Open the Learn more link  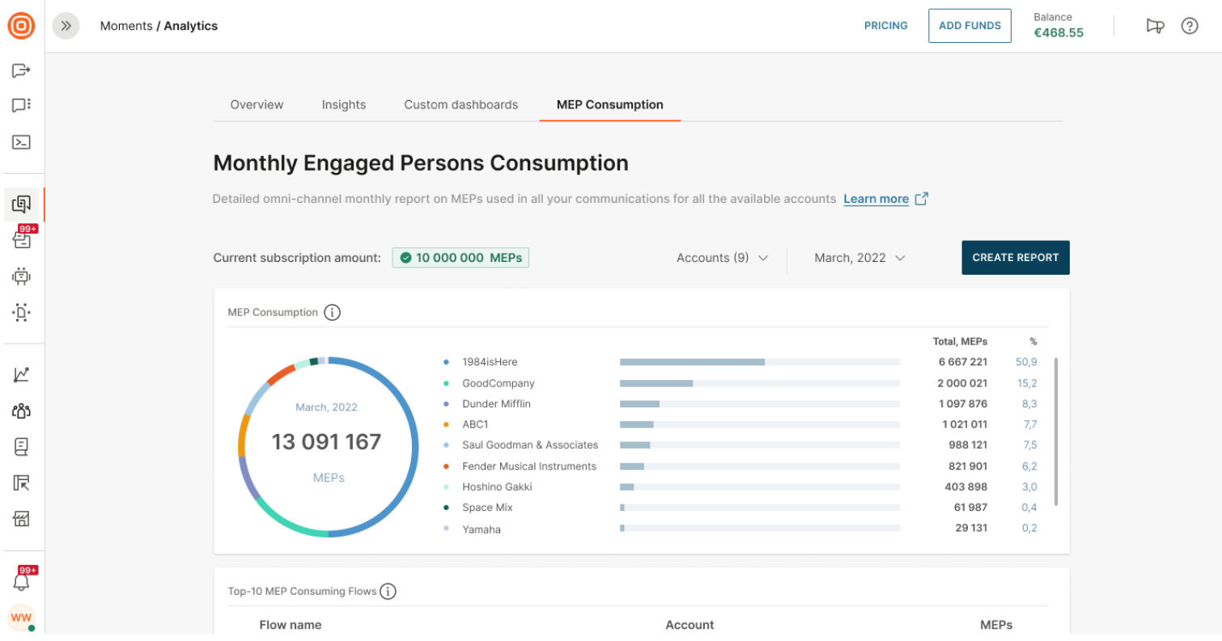point(876,199)
